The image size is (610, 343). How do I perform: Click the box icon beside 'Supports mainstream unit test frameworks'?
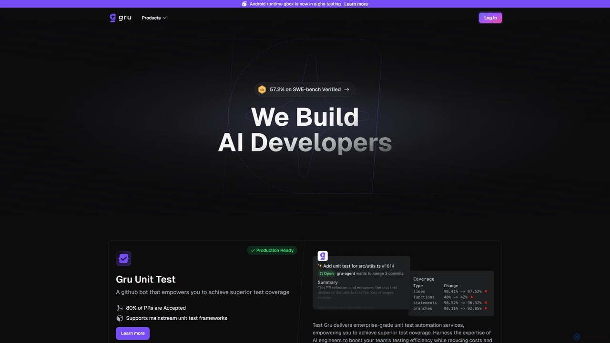pos(120,318)
